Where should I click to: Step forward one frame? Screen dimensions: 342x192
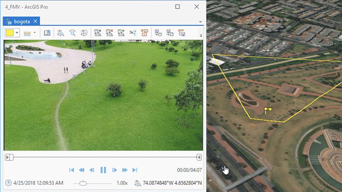115,170
